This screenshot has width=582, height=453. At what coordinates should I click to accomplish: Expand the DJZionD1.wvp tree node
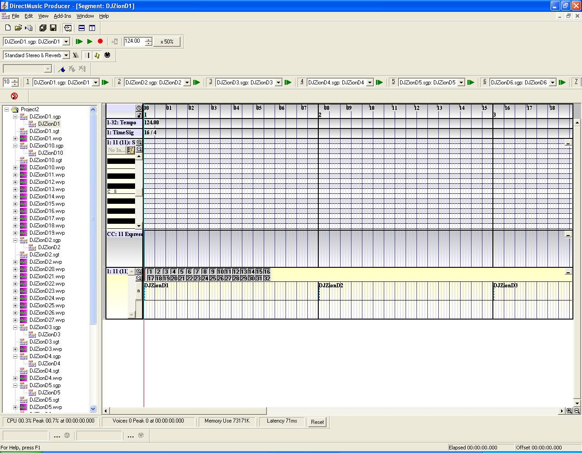pyautogui.click(x=15, y=138)
